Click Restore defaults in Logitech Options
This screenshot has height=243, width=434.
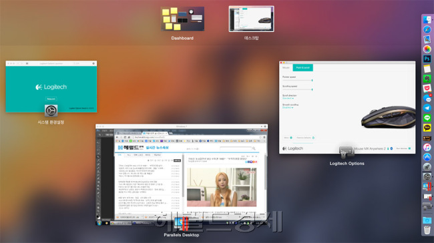point(305,138)
